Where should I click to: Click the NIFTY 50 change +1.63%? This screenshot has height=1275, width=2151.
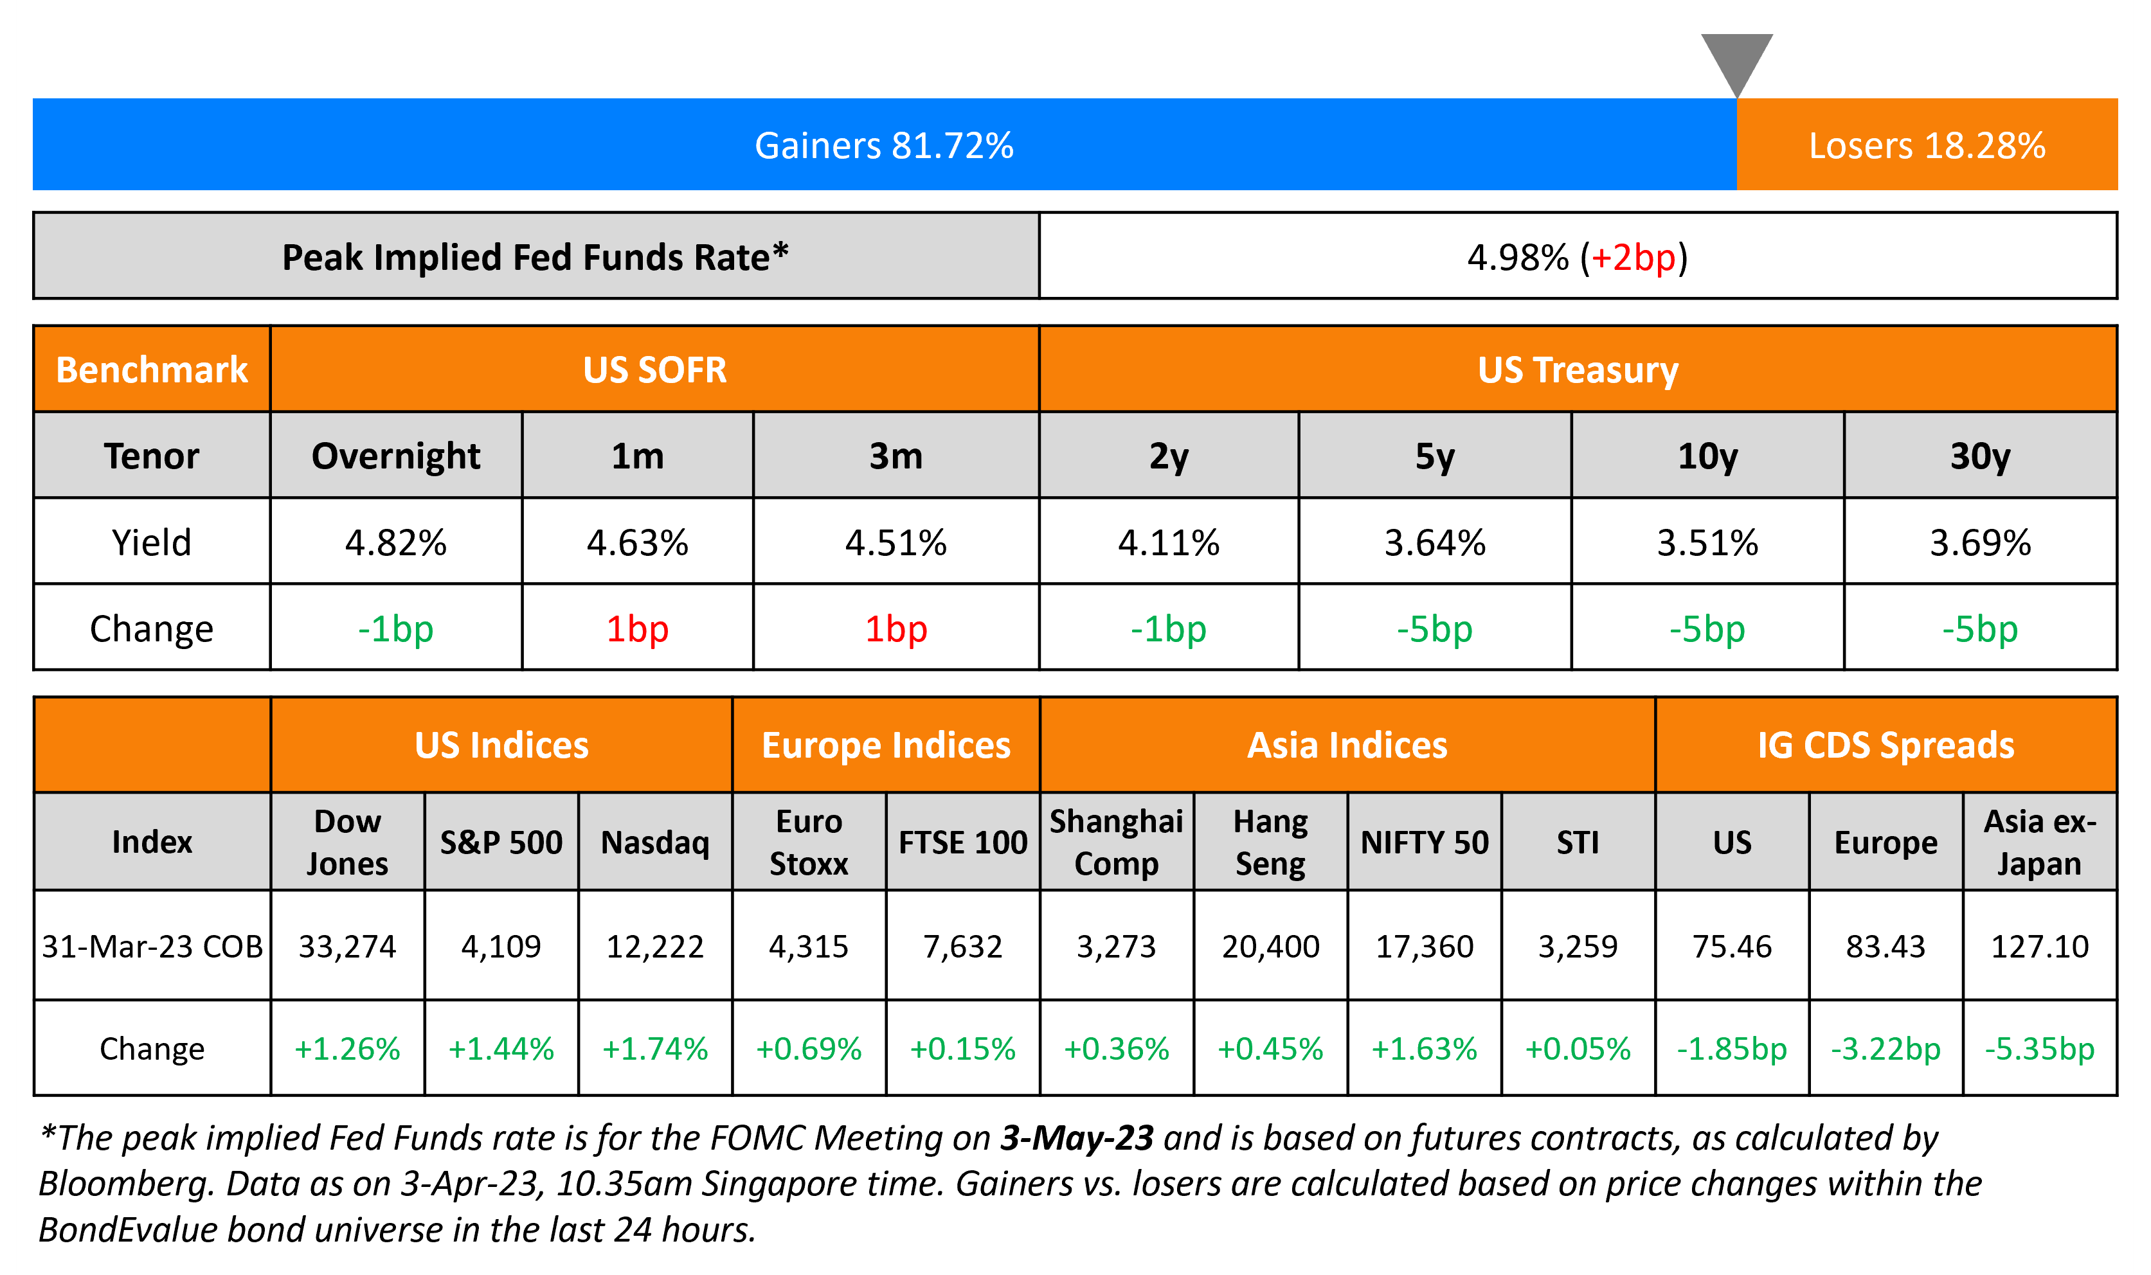click(1424, 1048)
